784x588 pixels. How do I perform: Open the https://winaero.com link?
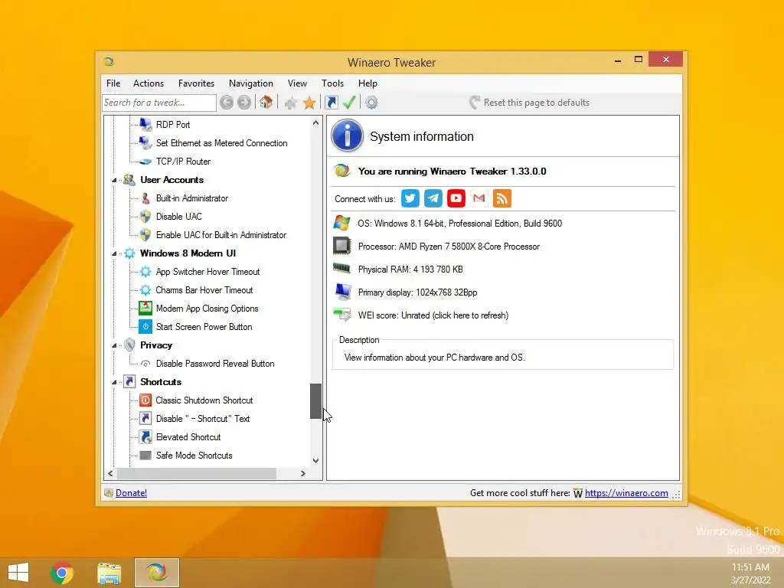click(x=626, y=493)
